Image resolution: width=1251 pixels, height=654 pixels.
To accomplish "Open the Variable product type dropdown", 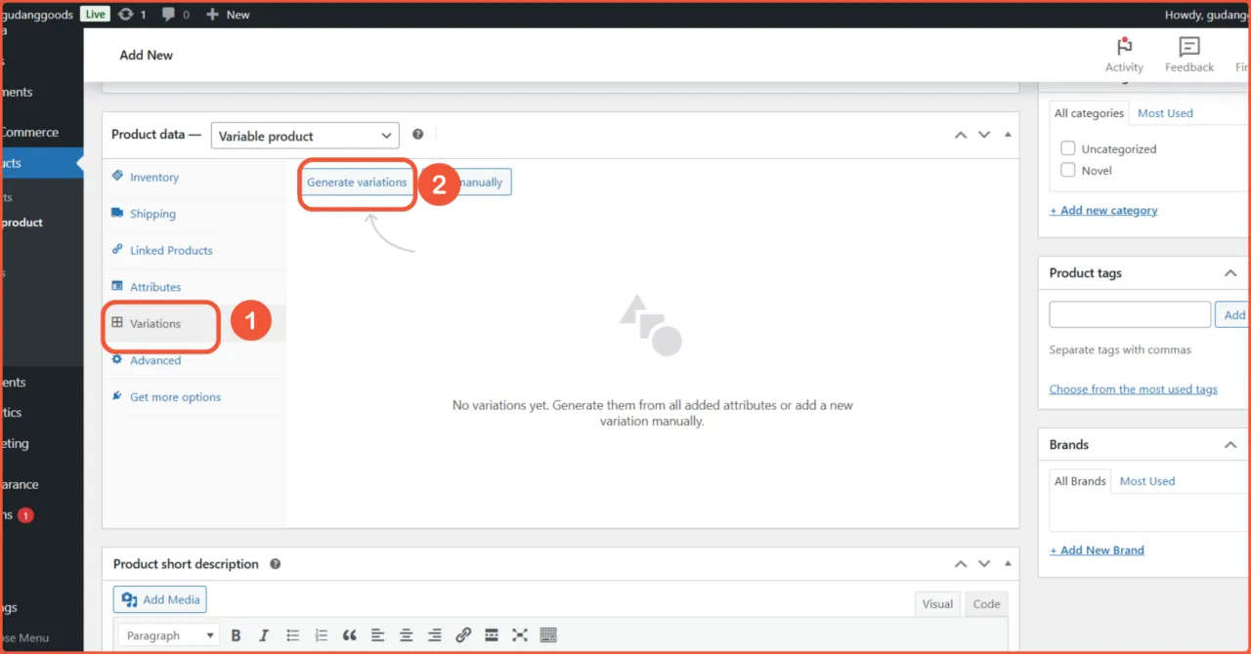I will coord(305,135).
